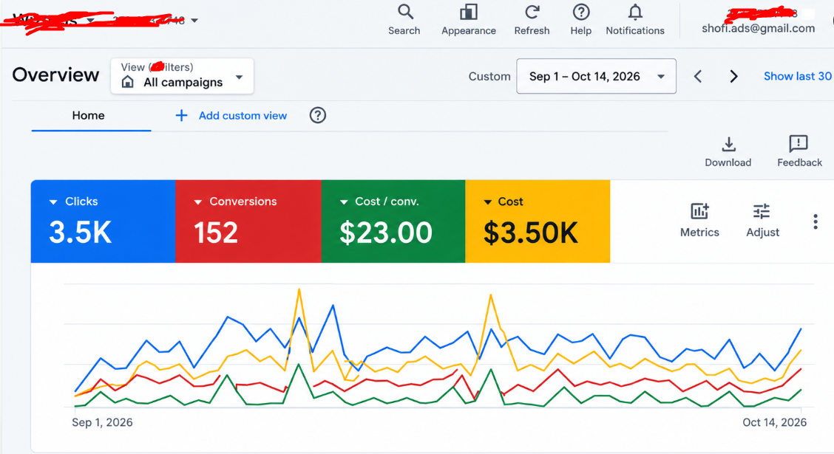Open the All campaigns view dropdown
This screenshot has height=454, width=834.
coord(182,76)
